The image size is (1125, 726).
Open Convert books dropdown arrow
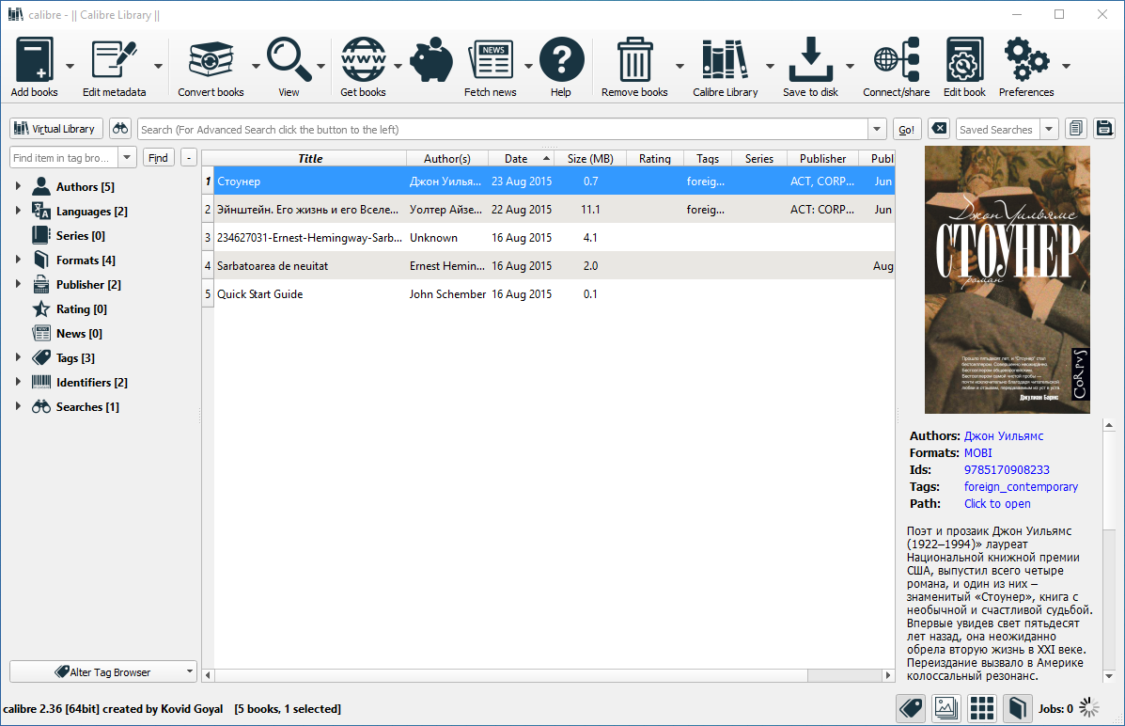pyautogui.click(x=256, y=66)
